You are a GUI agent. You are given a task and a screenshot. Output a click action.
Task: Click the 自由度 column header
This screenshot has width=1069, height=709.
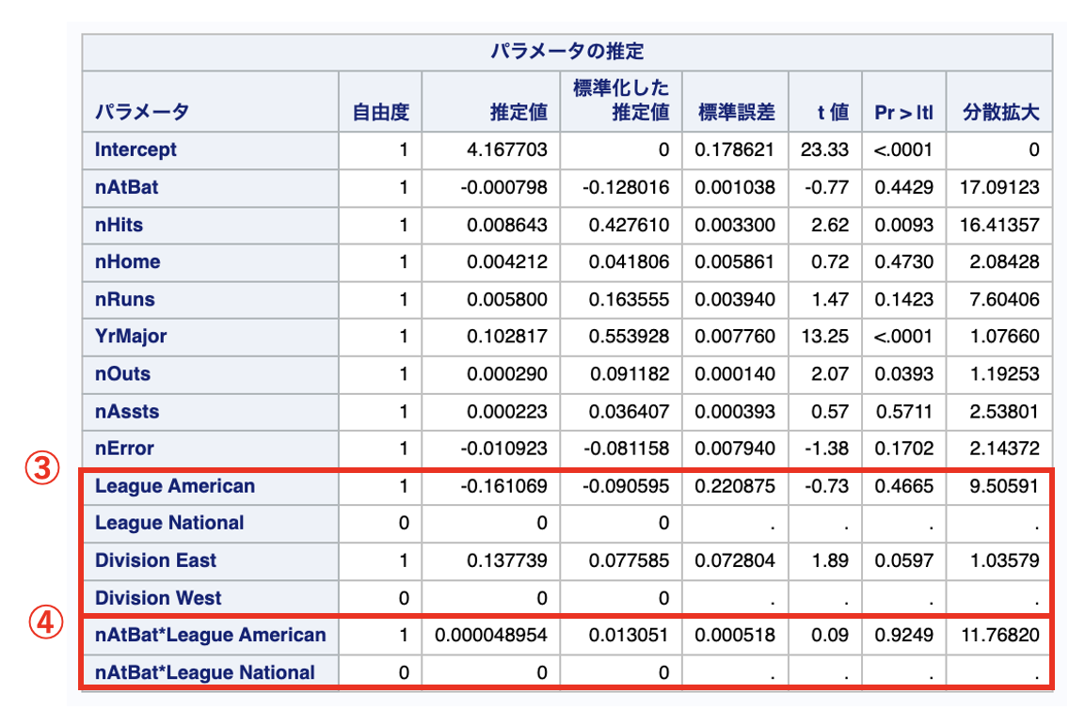pyautogui.click(x=380, y=113)
